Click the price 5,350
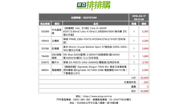 pos(145,32)
